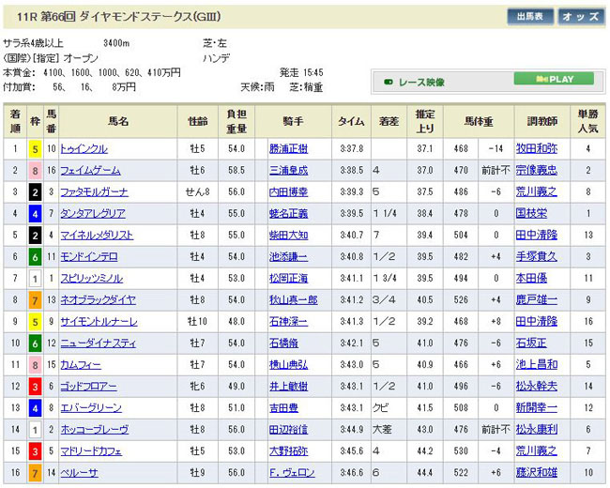View trainer 藤沢和雄 profile
Image resolution: width=610 pixels, height=488 pixels.
tap(536, 473)
